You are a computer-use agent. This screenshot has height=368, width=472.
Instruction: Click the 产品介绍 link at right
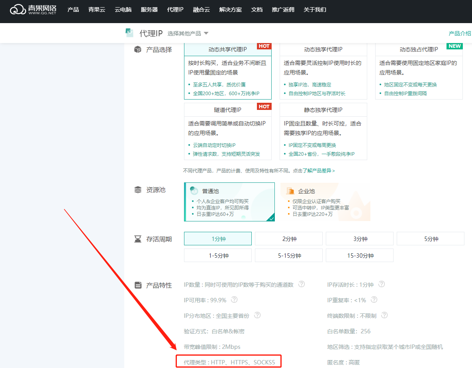pyautogui.click(x=460, y=33)
